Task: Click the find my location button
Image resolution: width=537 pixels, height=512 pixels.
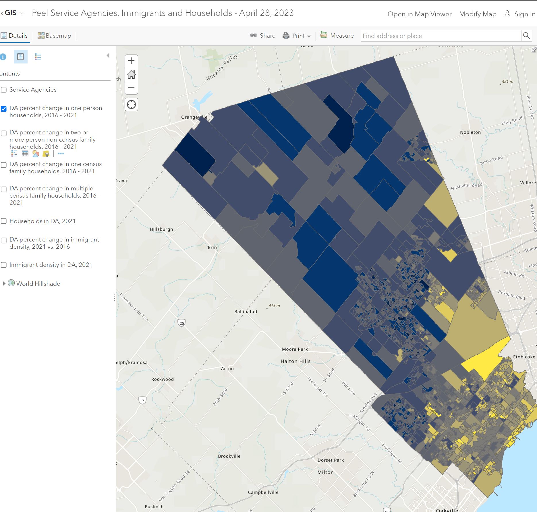Action: pyautogui.click(x=131, y=105)
